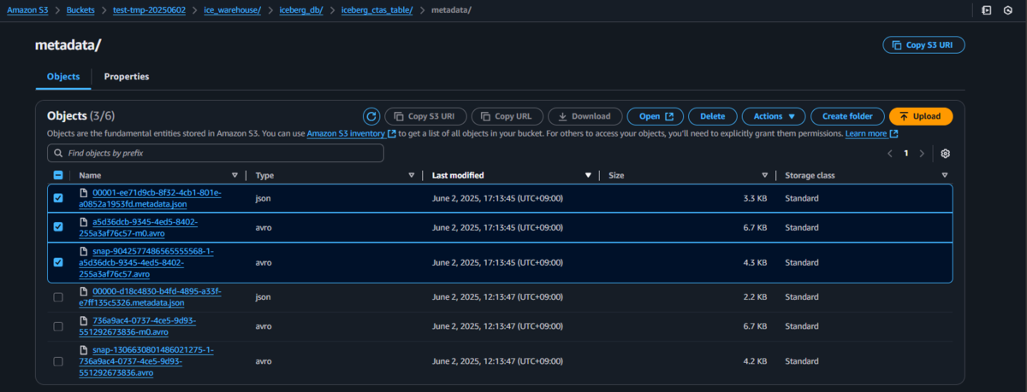The image size is (1027, 392).
Task: Click the top-right help panel icon
Action: click(x=987, y=10)
